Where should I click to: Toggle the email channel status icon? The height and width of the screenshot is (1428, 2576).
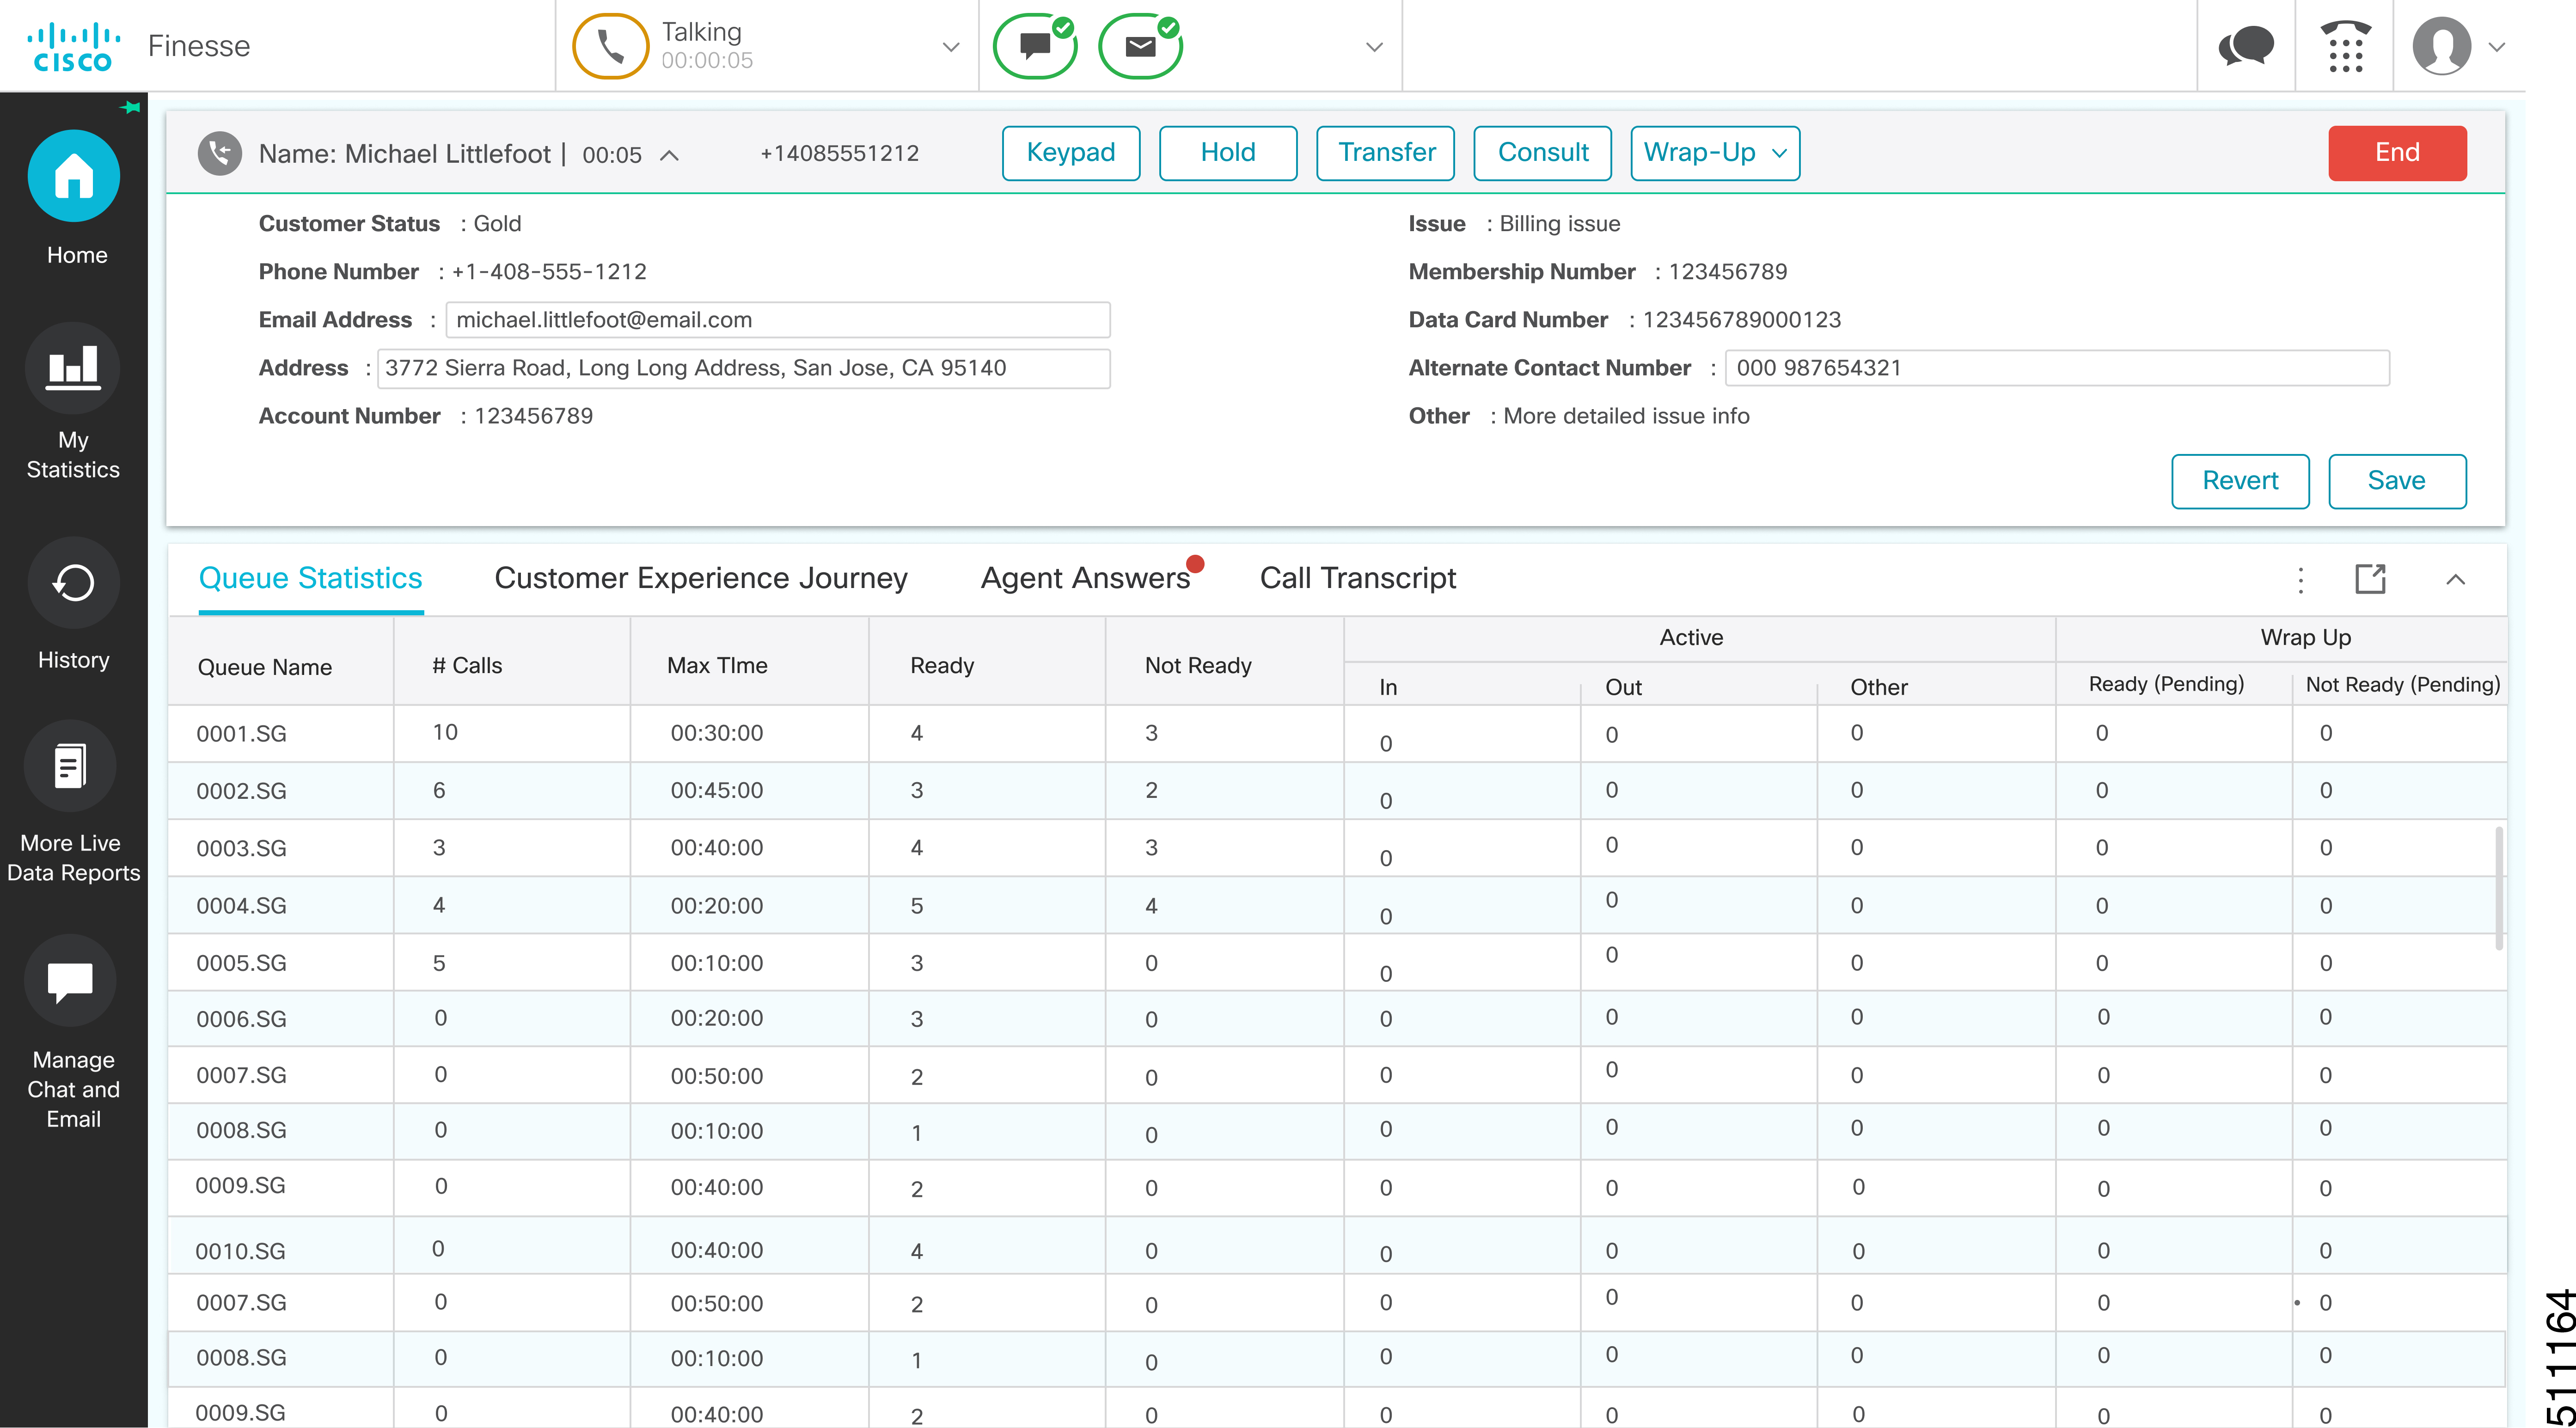point(1140,46)
